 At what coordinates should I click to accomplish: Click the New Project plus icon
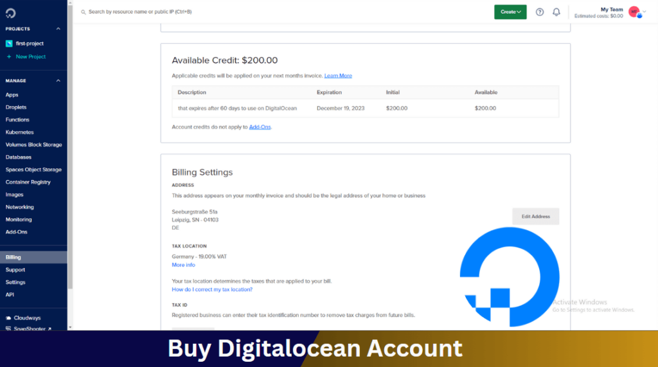pyautogui.click(x=9, y=57)
